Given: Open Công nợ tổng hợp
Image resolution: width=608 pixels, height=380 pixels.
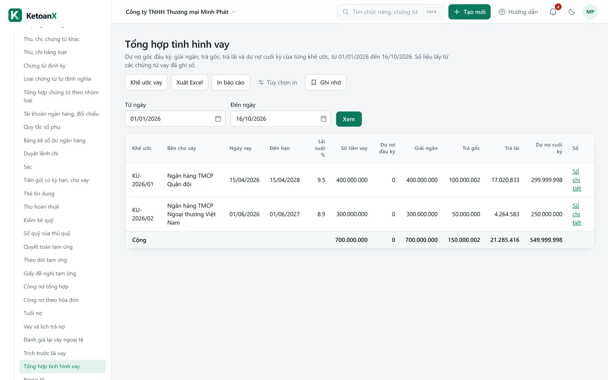Looking at the screenshot, I should [x=46, y=287].
